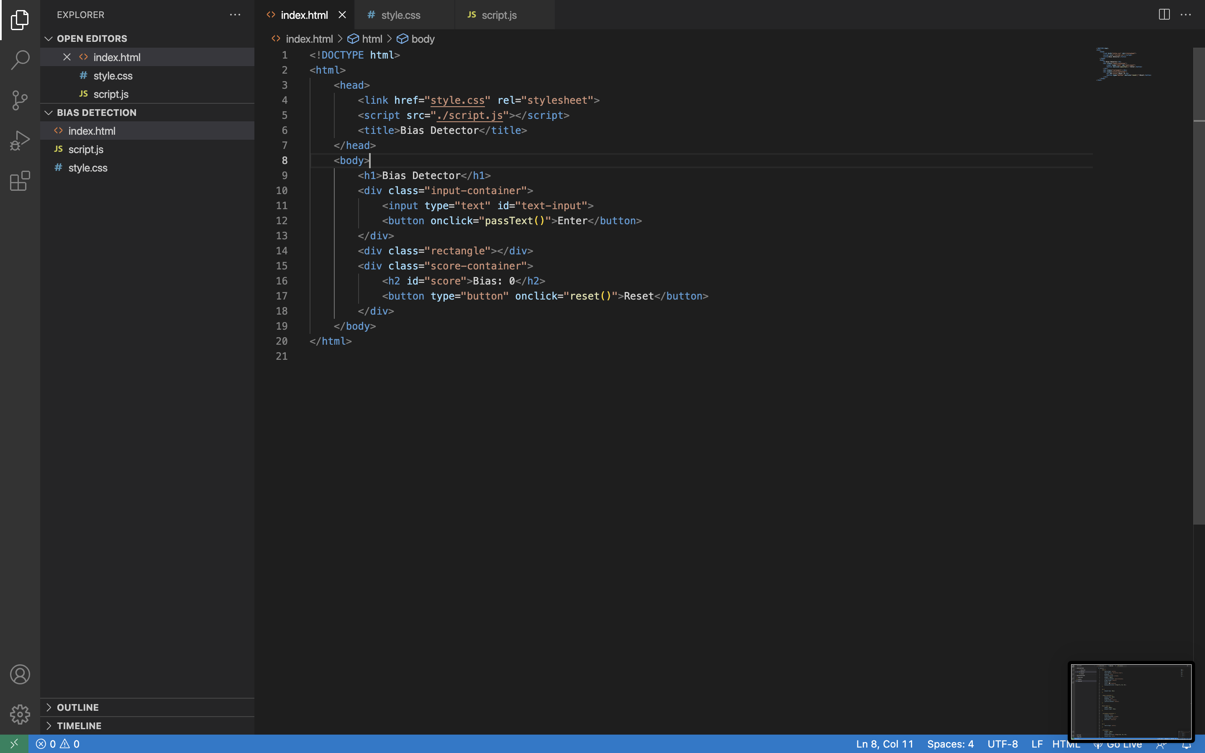Open the Accounts menu icon
The height and width of the screenshot is (753, 1205).
click(x=20, y=674)
